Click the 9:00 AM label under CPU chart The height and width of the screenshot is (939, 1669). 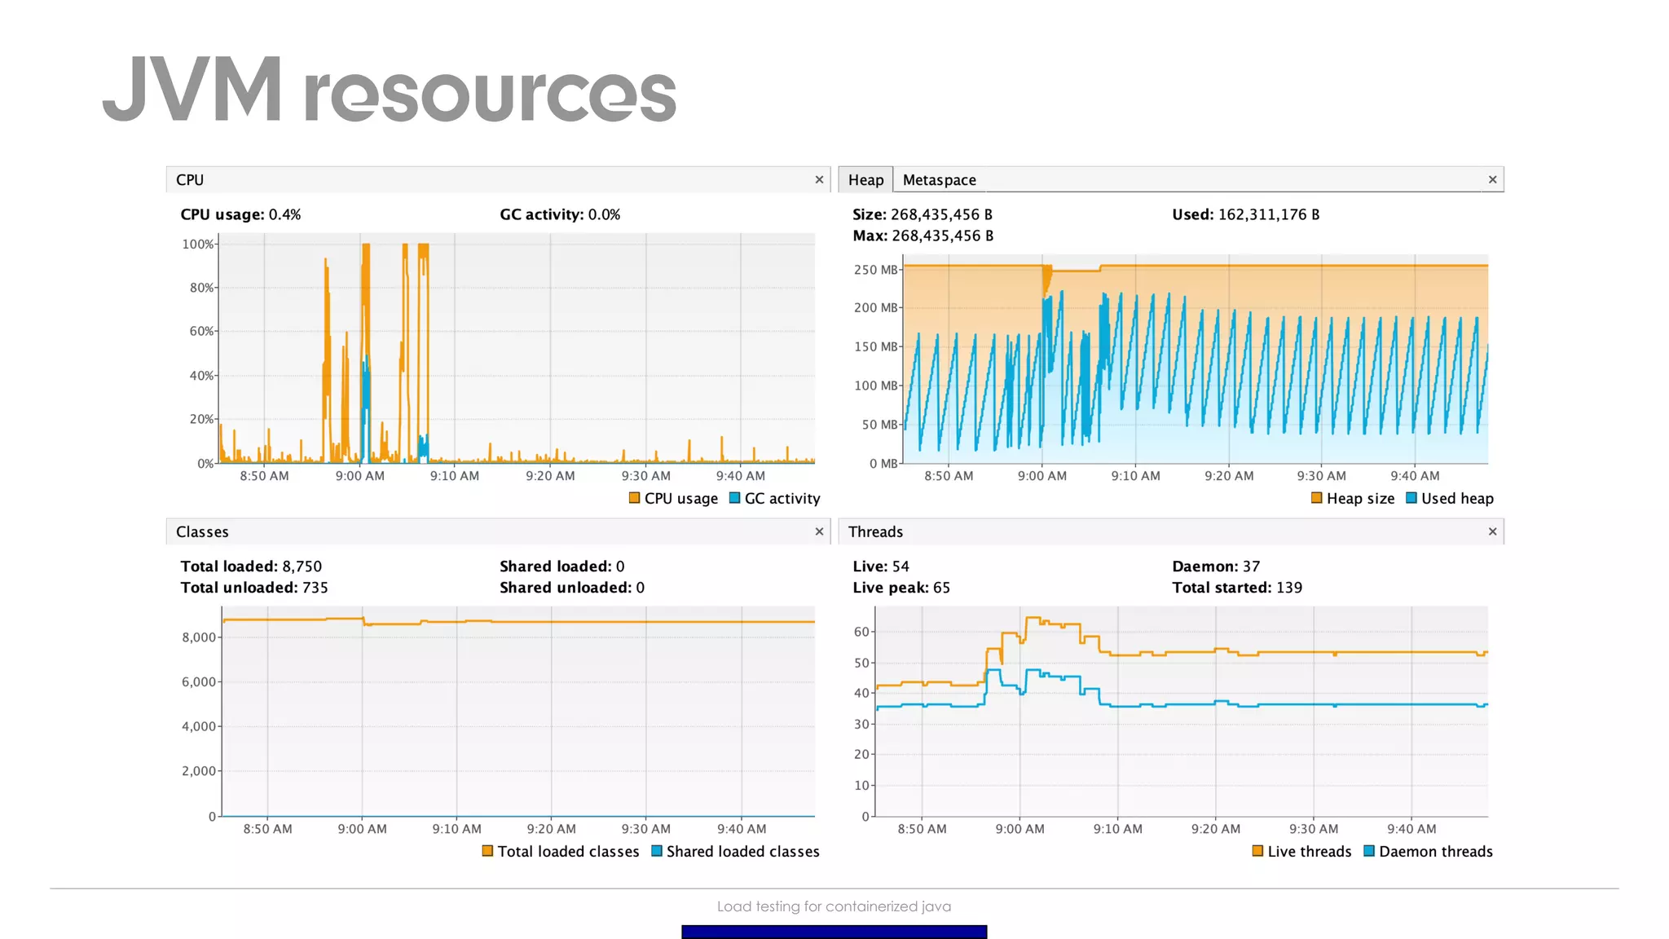(359, 476)
